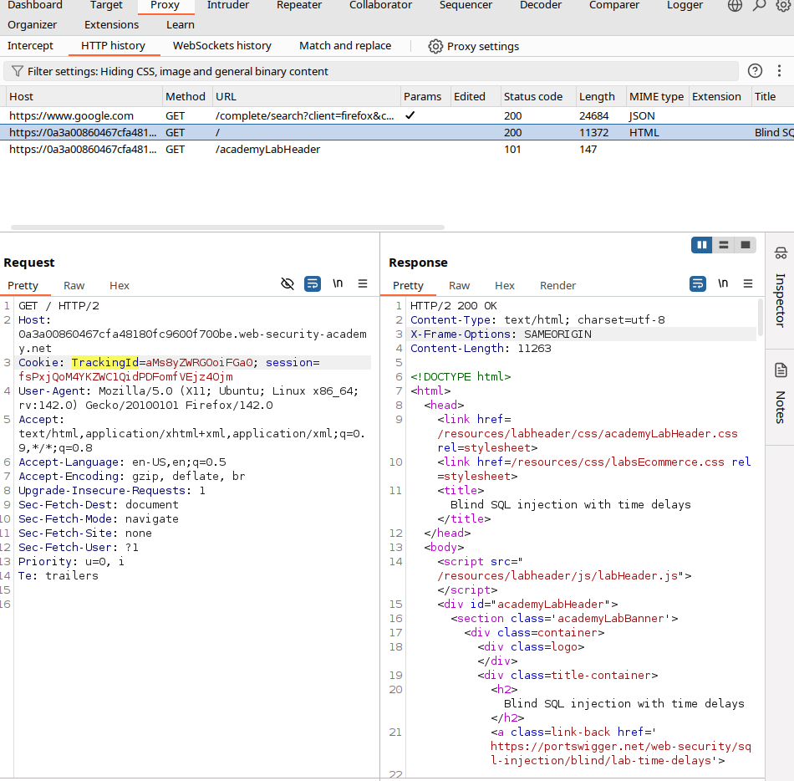The image size is (794, 781).
Task: Sort table by Length column
Action: coord(601,97)
